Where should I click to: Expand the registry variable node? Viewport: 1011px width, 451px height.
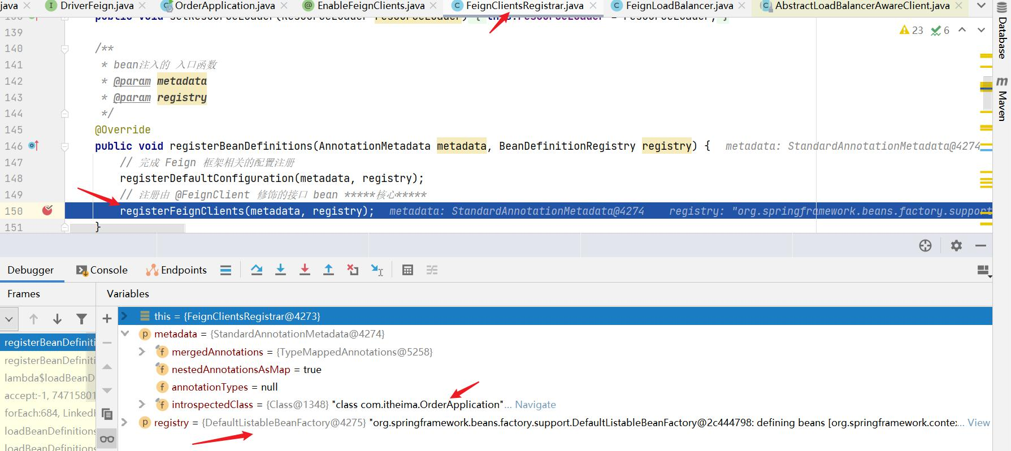pos(125,422)
